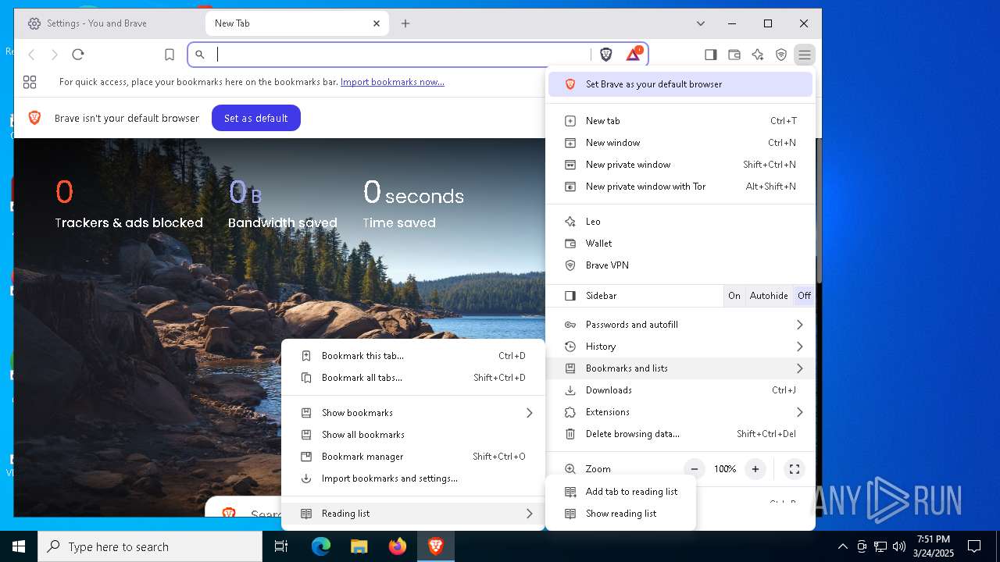This screenshot has height=562, width=1000.
Task: Toggle the sidebar panel icon in toolbar
Action: [710, 55]
